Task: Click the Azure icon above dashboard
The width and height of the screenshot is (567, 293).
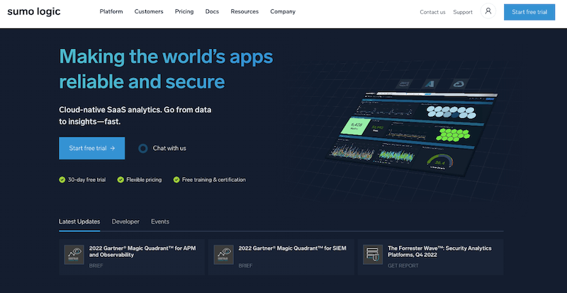Action: tap(431, 84)
